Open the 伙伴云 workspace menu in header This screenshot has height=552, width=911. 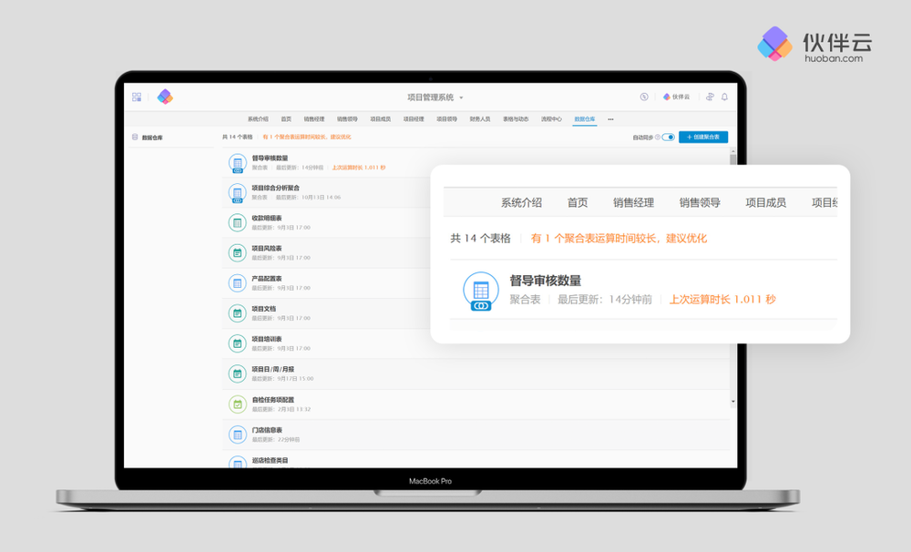pos(676,97)
